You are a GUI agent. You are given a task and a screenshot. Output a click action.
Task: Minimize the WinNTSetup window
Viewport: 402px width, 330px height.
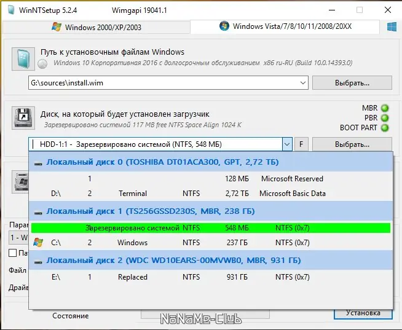[x=332, y=10]
